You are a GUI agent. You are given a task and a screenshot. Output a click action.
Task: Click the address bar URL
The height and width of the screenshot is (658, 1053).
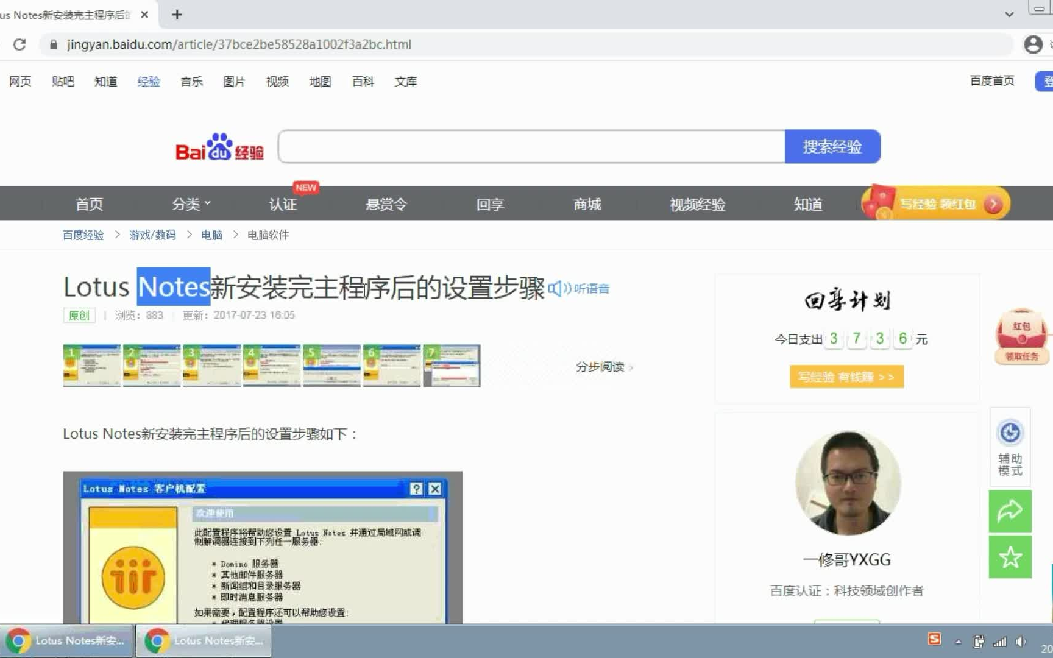239,44
